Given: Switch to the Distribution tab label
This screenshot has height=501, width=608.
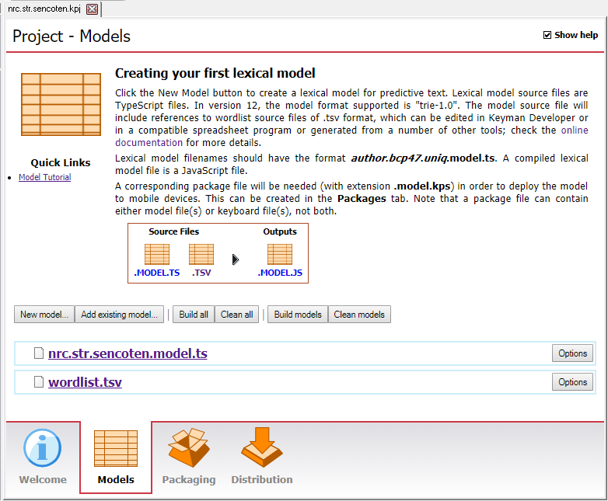Looking at the screenshot, I should (x=262, y=479).
